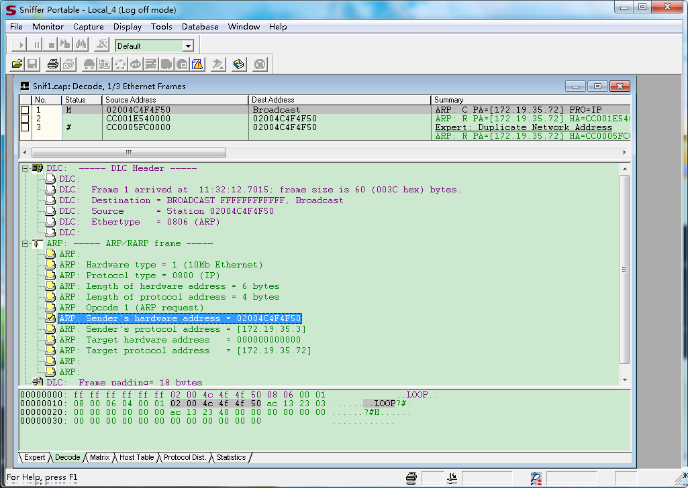The height and width of the screenshot is (488, 688).
Task: Open the ART response time icon
Action: point(136,64)
